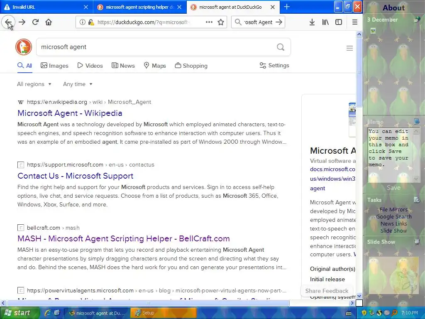The height and width of the screenshot is (319, 425).
Task: Open DuckDuckGo Settings dropdown
Action: pyautogui.click(x=274, y=65)
